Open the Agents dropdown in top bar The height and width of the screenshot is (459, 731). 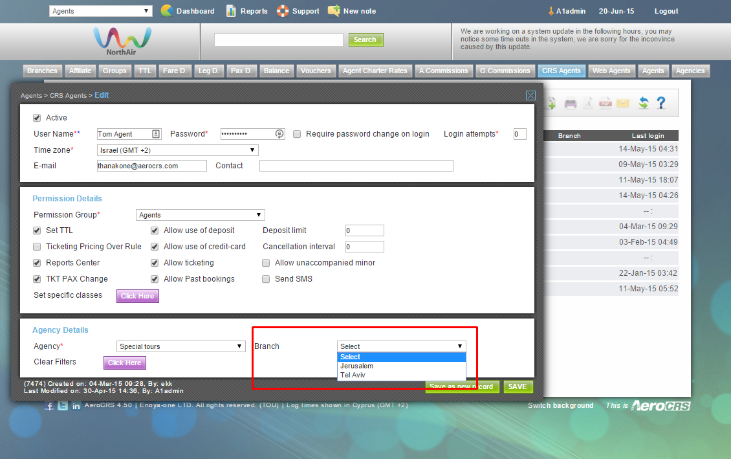[101, 11]
